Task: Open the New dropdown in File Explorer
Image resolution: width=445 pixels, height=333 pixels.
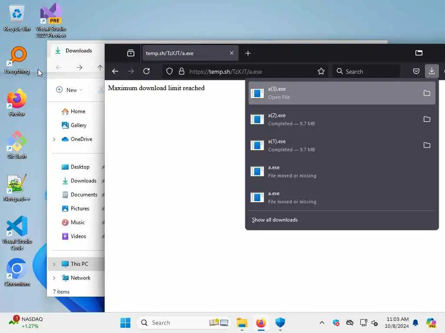Action: pos(69,90)
